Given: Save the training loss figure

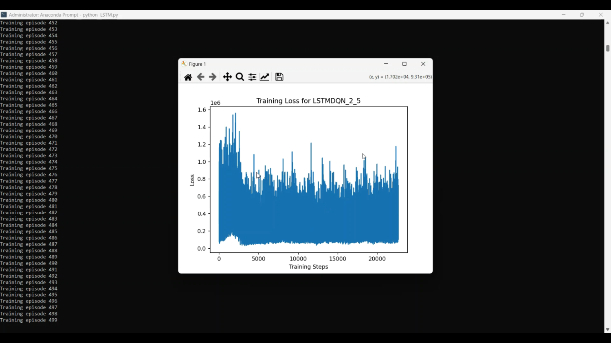Looking at the screenshot, I should [279, 76].
